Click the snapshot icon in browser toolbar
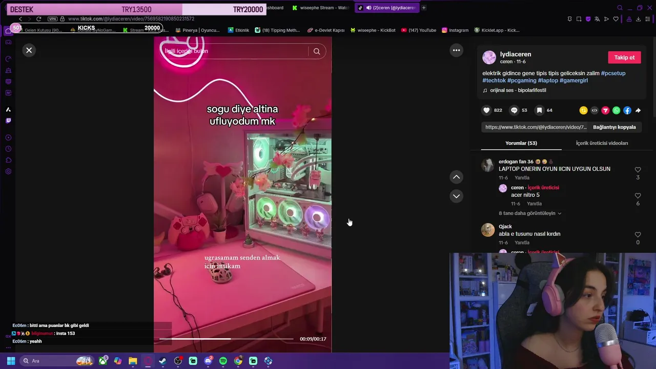 coord(579,19)
